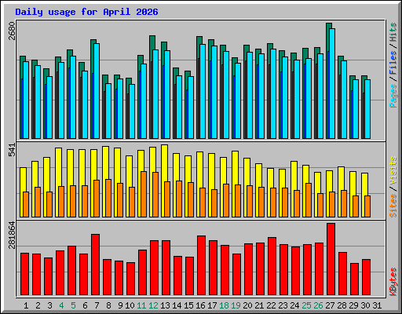Click the red KBytes bar for day 16
The width and height of the screenshot is (402, 314).
click(201, 265)
